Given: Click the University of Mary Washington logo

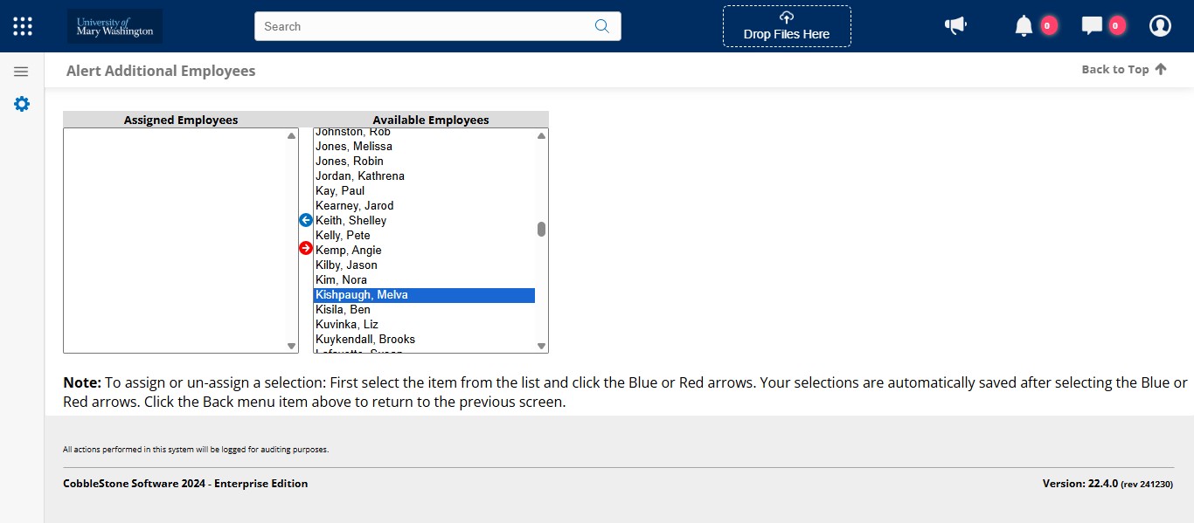Looking at the screenshot, I should (x=115, y=25).
